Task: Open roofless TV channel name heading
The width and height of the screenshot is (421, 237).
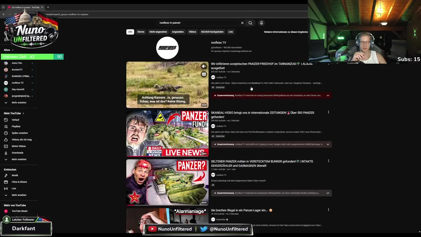Action: pyautogui.click(x=218, y=42)
